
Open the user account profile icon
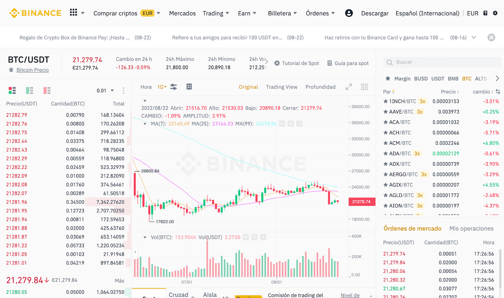click(348, 13)
